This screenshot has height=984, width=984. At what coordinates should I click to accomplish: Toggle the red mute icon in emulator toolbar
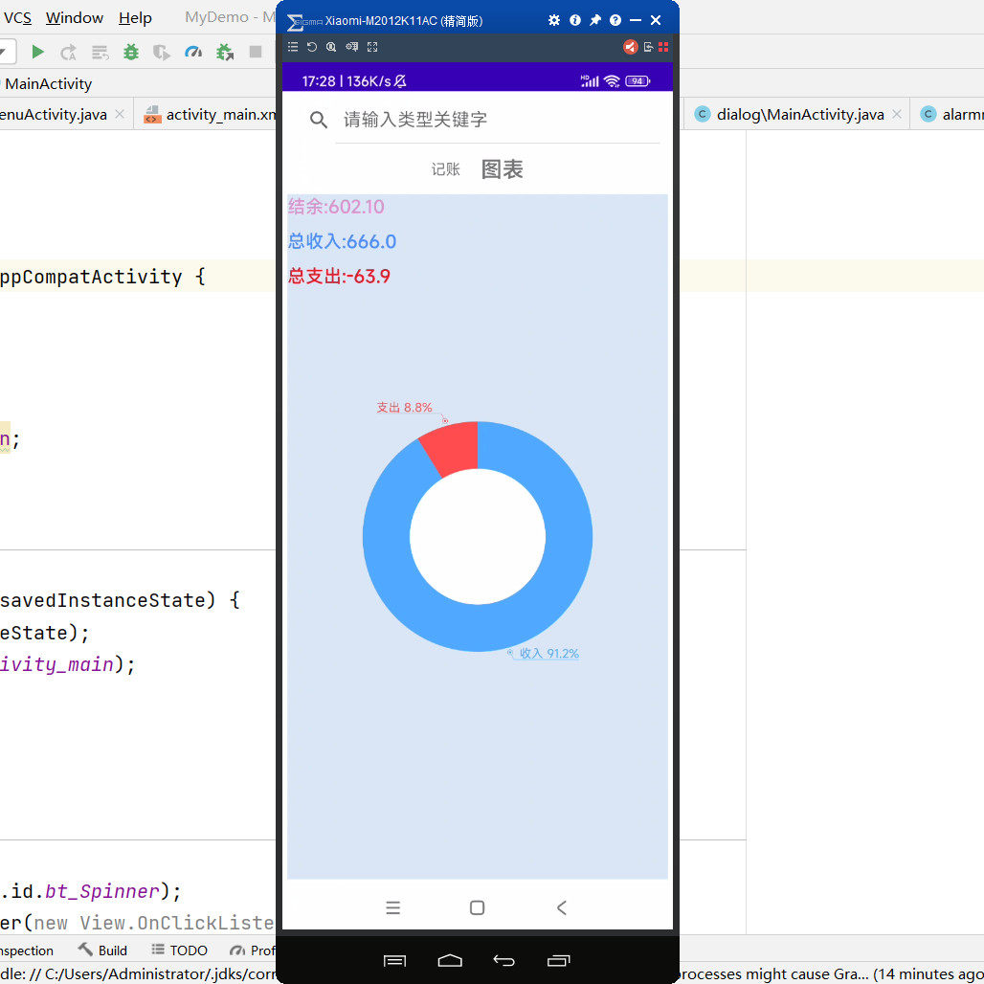[x=630, y=46]
